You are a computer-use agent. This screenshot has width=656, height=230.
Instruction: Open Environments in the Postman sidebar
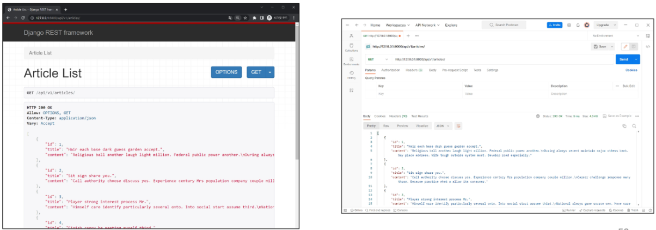(351, 61)
